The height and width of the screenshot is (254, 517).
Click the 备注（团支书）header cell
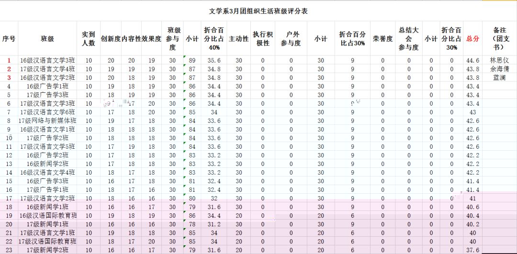point(499,39)
